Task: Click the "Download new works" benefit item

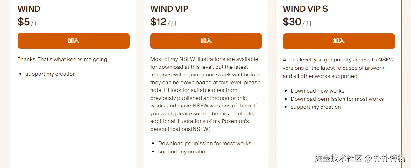Action: 317,91
